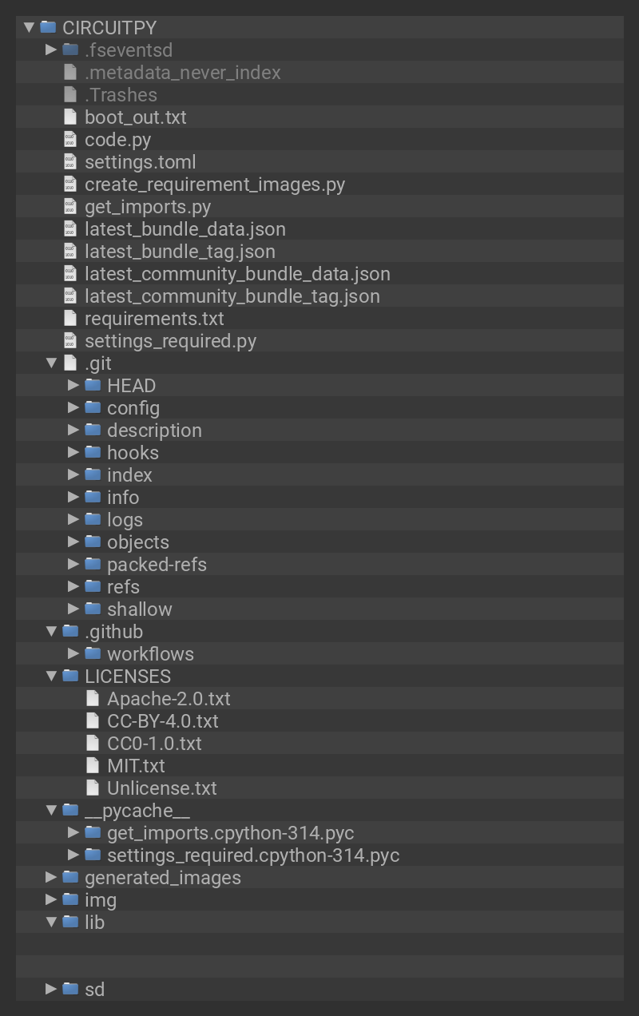Select the lib folder label
Viewport: 639px width, 1016px height.
coord(94,923)
